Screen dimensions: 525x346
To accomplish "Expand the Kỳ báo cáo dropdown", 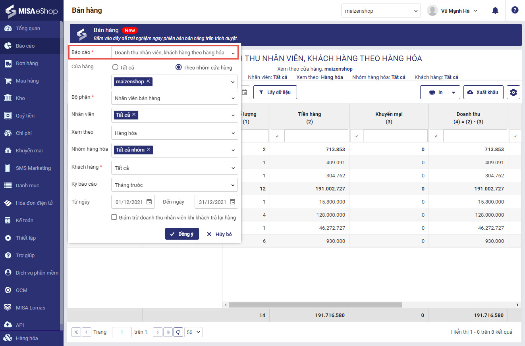I will (x=174, y=185).
